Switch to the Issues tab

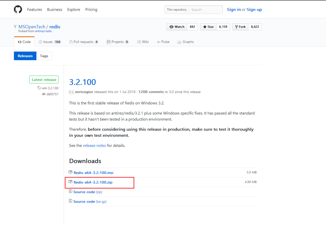50,42
